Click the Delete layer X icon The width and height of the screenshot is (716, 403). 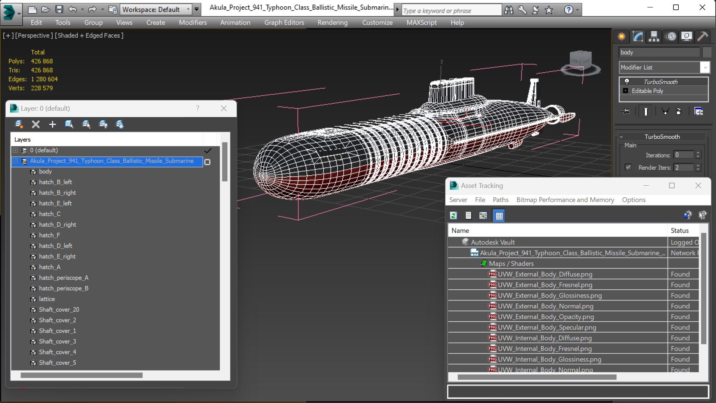[x=35, y=124]
